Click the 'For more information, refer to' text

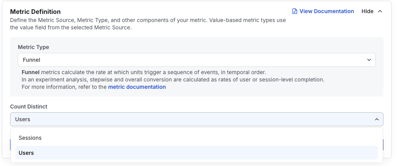pyautogui.click(x=64, y=87)
